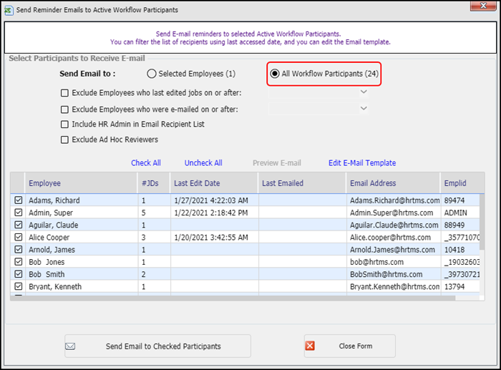Expand the e-mailed on or after date dropdown

(364, 109)
